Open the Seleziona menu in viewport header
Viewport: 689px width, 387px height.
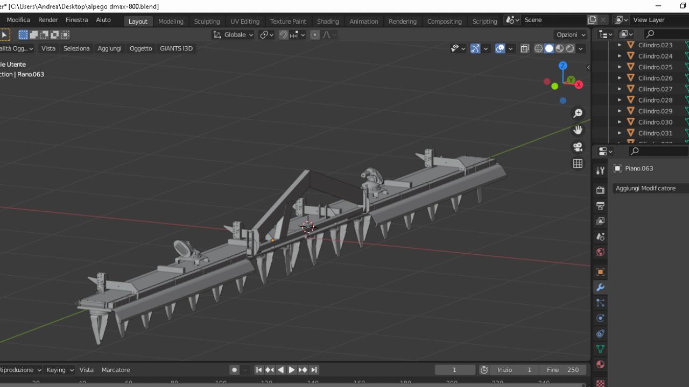[76, 48]
